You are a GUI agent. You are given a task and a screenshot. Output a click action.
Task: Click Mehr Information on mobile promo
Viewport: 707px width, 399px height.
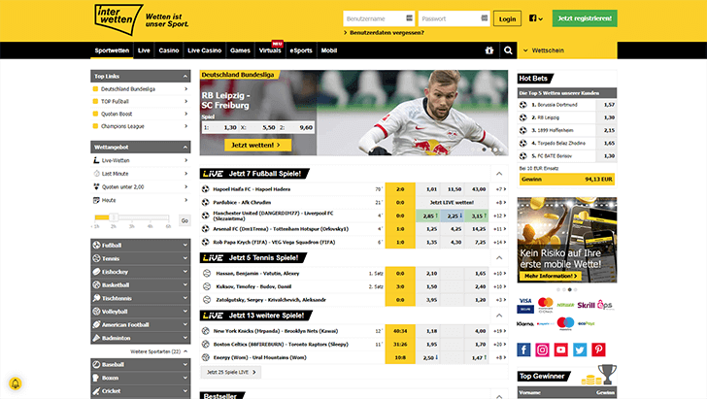pos(551,276)
